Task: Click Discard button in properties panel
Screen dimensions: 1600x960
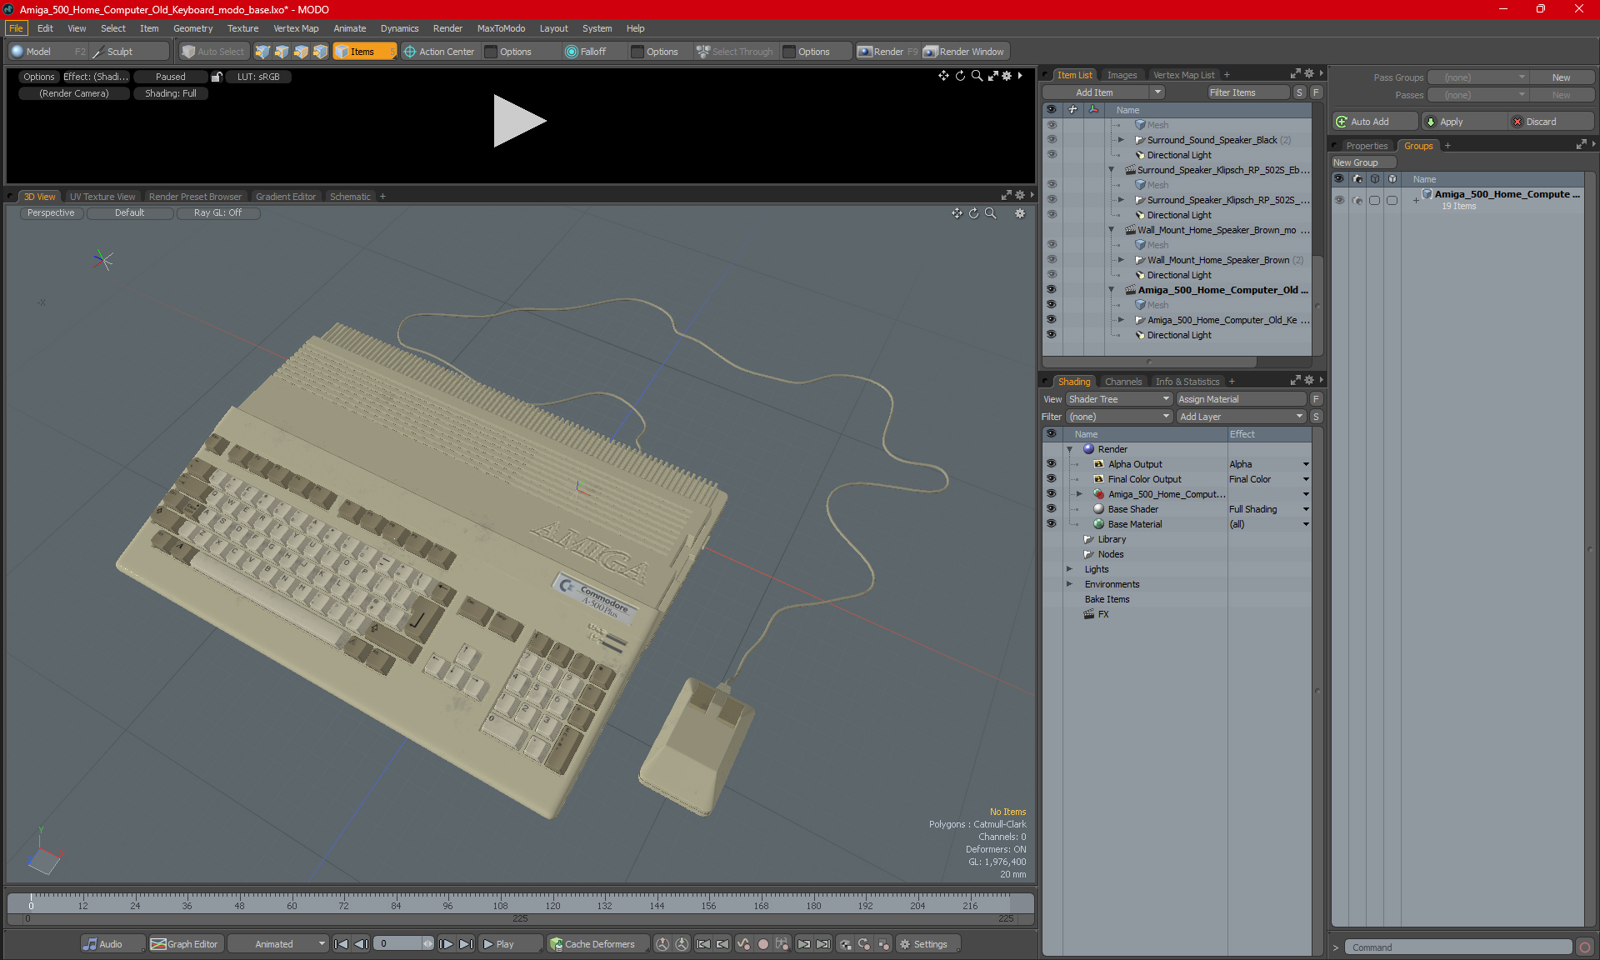Action: tap(1542, 121)
